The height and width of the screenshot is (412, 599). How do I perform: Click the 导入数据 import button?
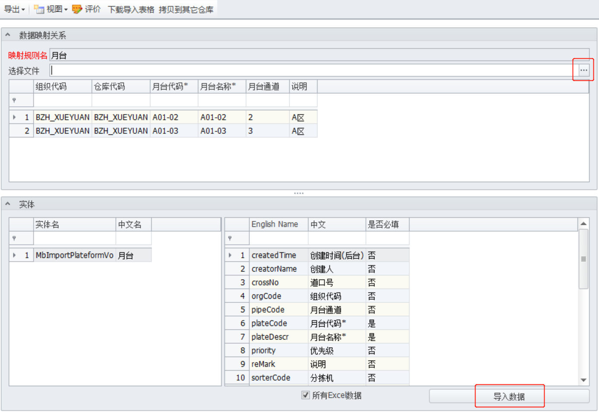(x=509, y=396)
